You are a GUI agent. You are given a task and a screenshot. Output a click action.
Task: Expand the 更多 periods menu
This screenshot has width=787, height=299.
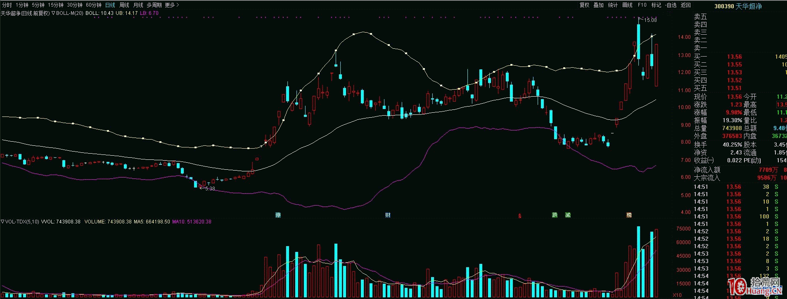(x=172, y=5)
